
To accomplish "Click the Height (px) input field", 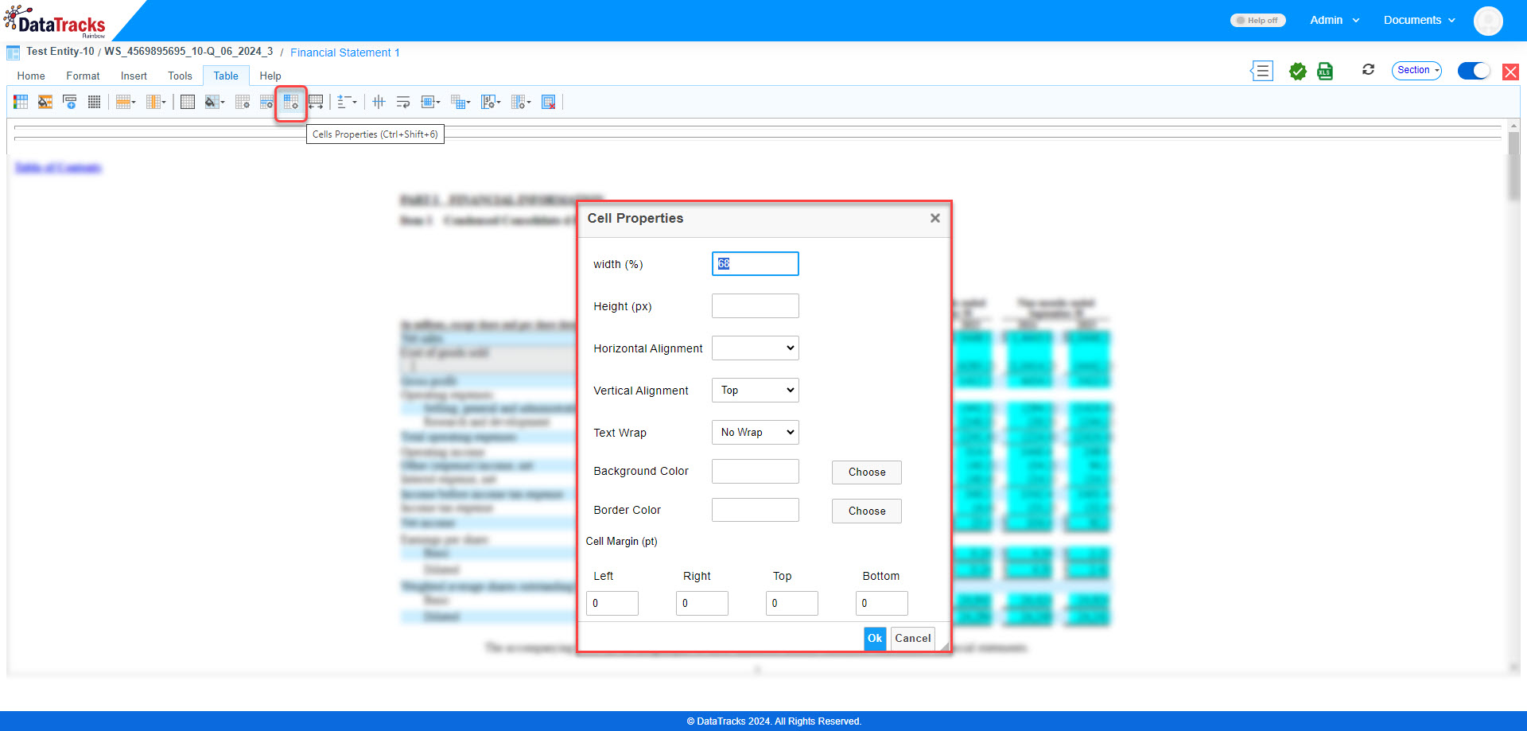I will pyautogui.click(x=756, y=306).
